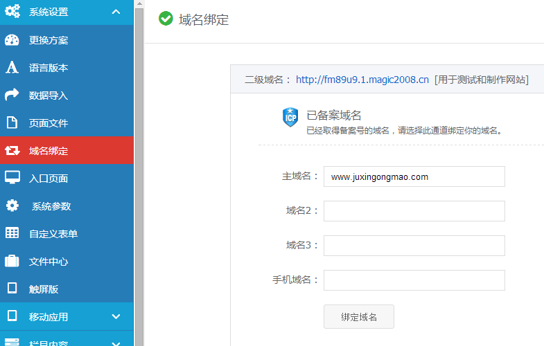The height and width of the screenshot is (346, 544).
Task: Click the tablet icon for 触屏版
Action: pyautogui.click(x=12, y=289)
